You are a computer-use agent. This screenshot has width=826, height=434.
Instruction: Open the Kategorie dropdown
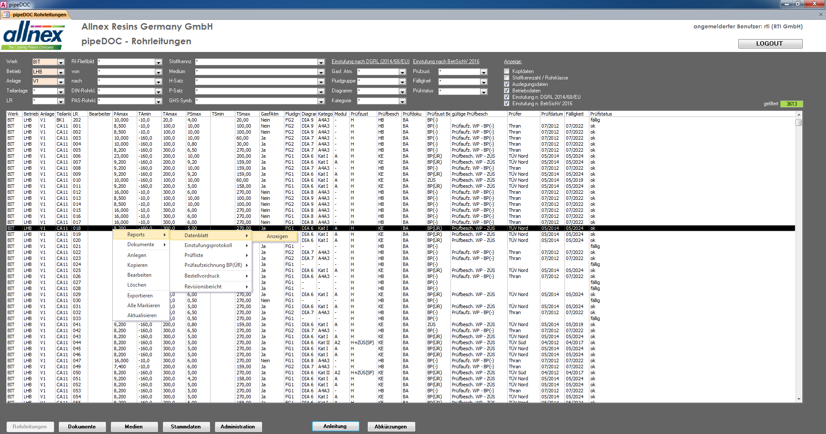(402, 101)
